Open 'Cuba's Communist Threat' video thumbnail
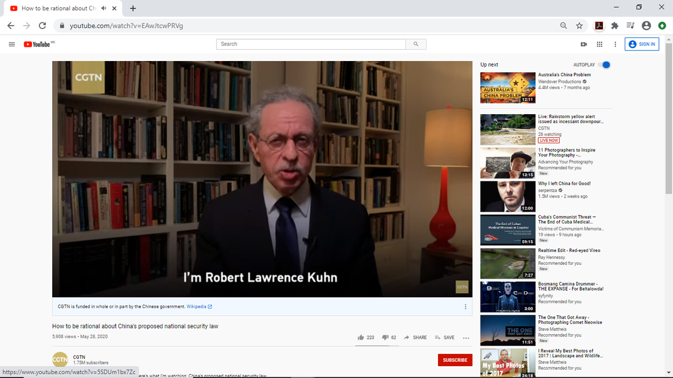The width and height of the screenshot is (673, 378). (x=508, y=230)
